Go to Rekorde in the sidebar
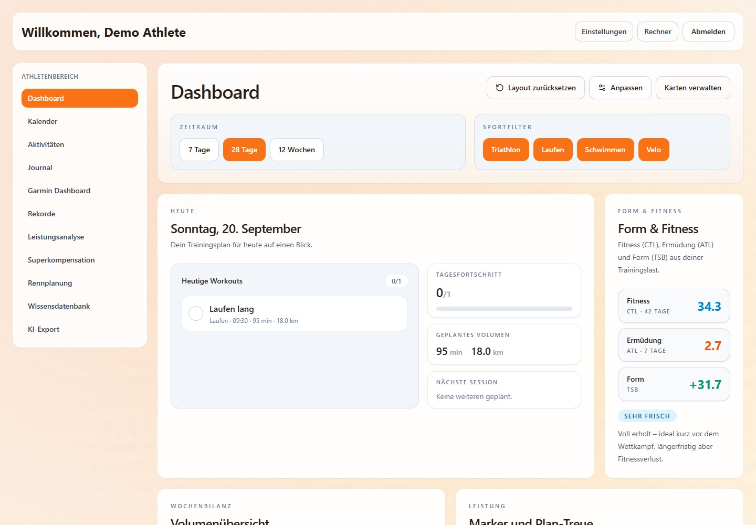The image size is (756, 525). (x=80, y=214)
